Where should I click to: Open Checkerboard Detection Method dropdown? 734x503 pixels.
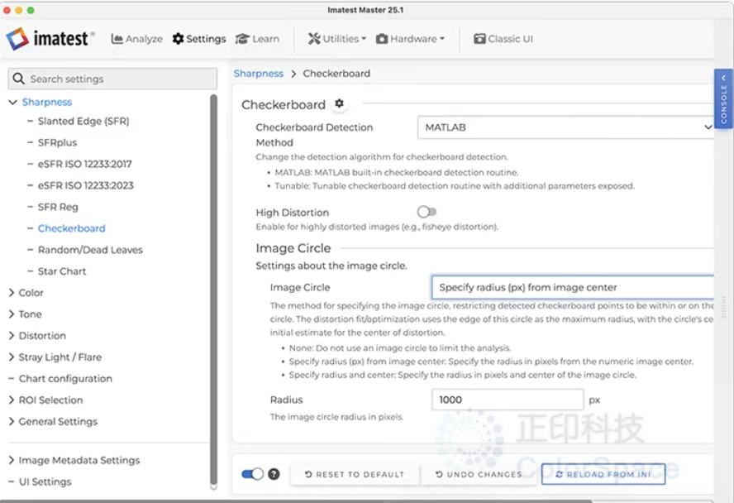(x=566, y=127)
